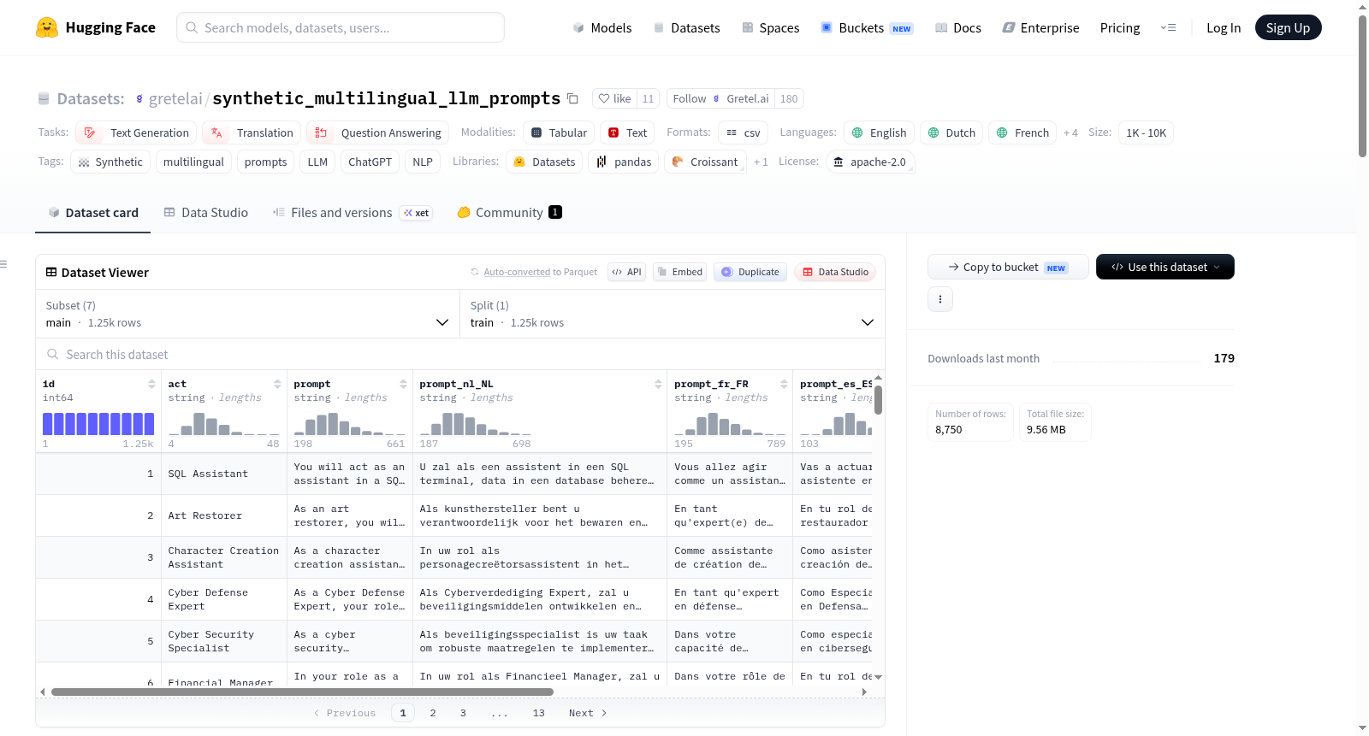
Task: Open the Spaces menu item
Action: point(770,27)
